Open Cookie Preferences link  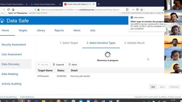click(27, 97)
